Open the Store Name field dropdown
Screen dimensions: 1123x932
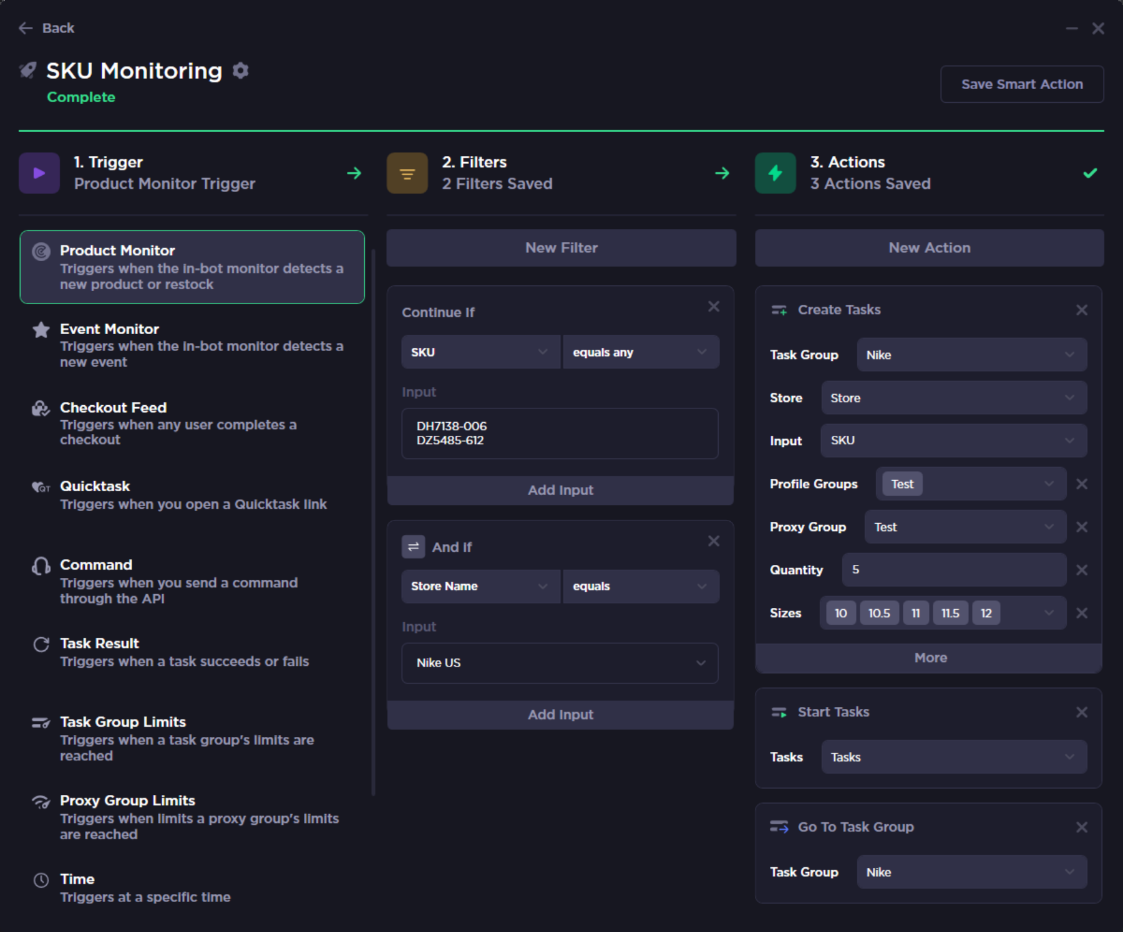pos(480,586)
